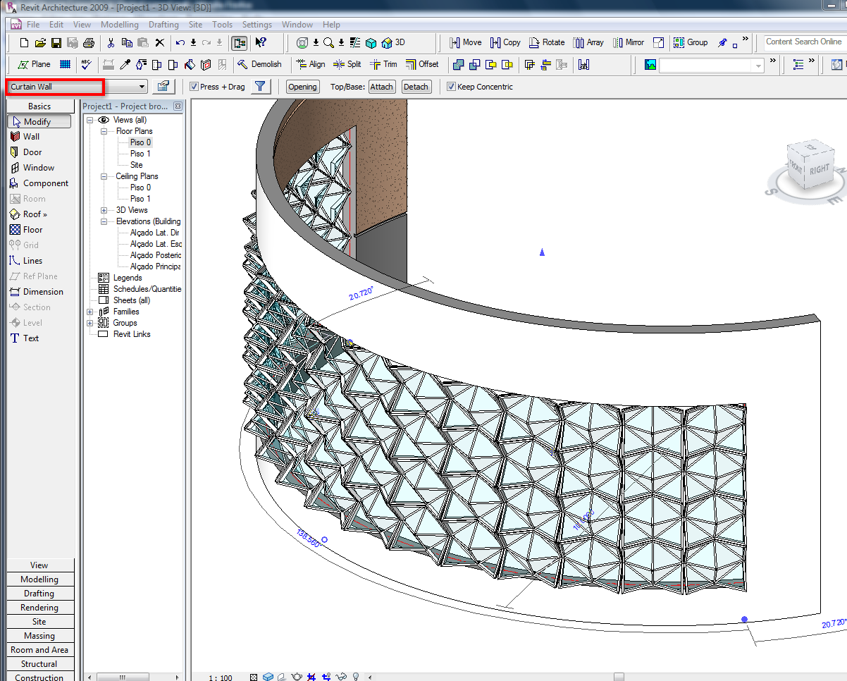
Task: Choose the Split tool in toolbar
Action: [347, 64]
